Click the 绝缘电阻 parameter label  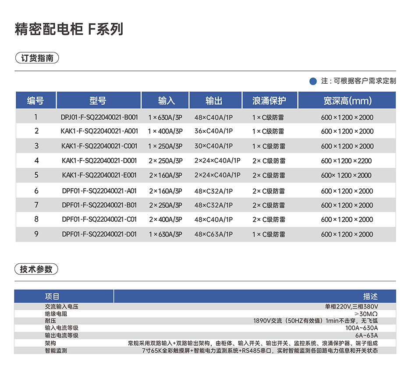pyautogui.click(x=56, y=314)
